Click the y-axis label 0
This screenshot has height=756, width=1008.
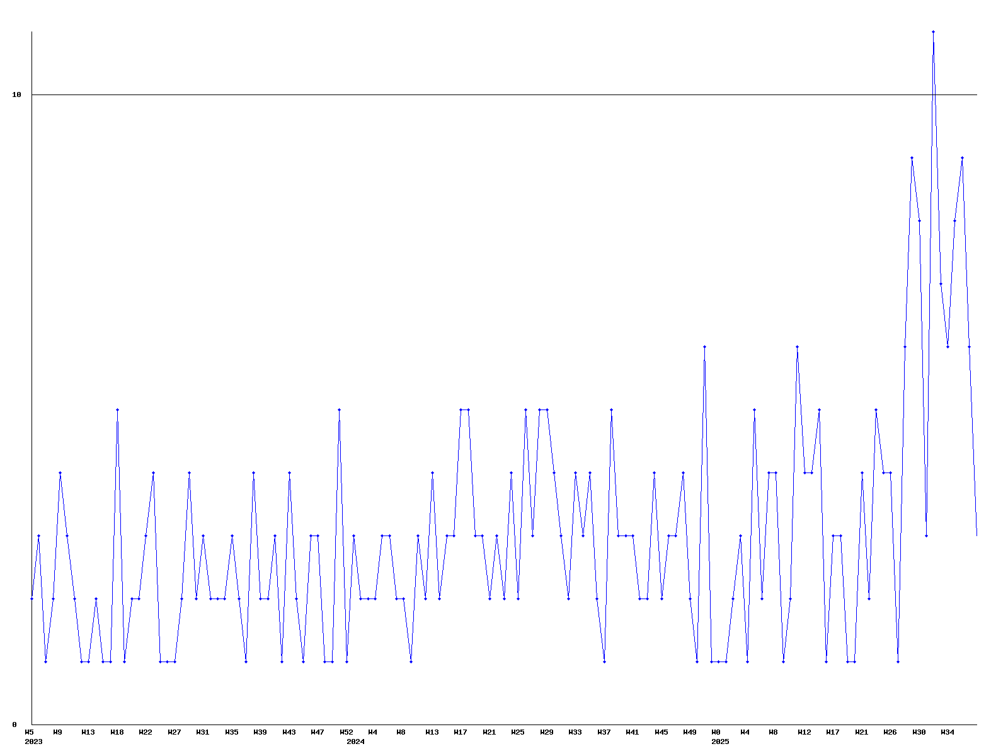(x=14, y=724)
